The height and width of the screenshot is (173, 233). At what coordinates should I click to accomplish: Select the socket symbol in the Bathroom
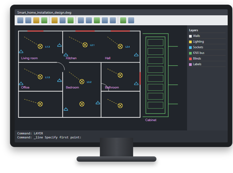136,83
